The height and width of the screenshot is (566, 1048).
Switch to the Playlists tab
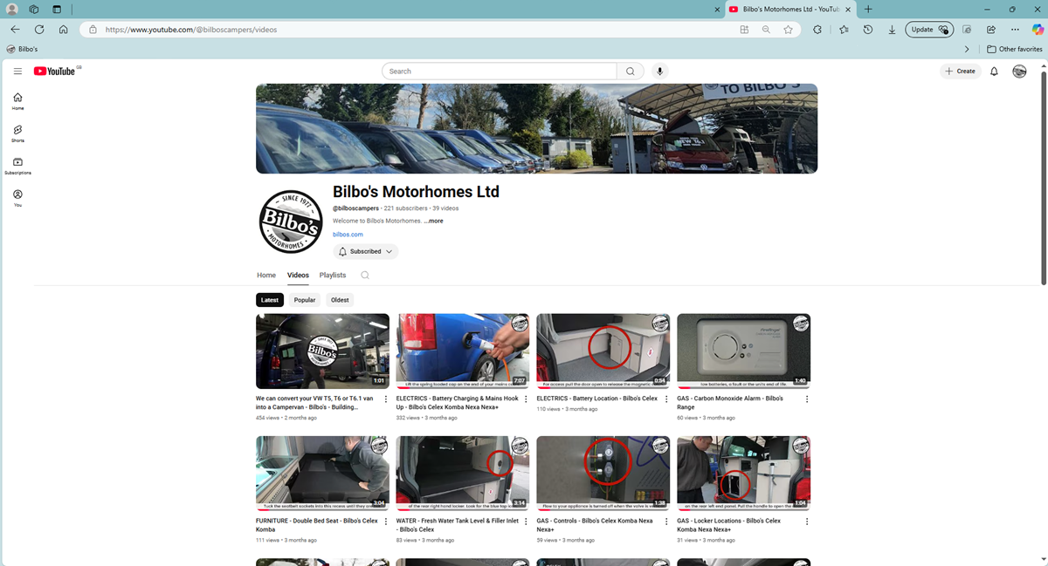pos(333,276)
